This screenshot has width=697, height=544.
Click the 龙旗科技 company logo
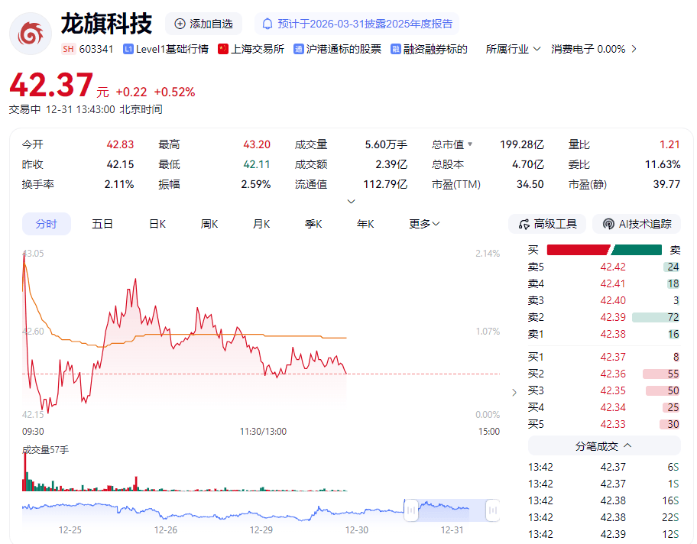pyautogui.click(x=31, y=32)
